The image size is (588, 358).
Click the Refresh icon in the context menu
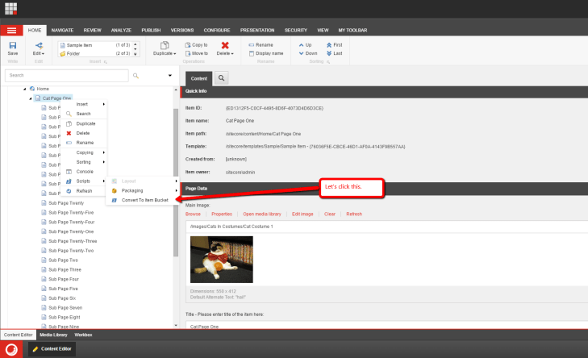pyautogui.click(x=69, y=191)
